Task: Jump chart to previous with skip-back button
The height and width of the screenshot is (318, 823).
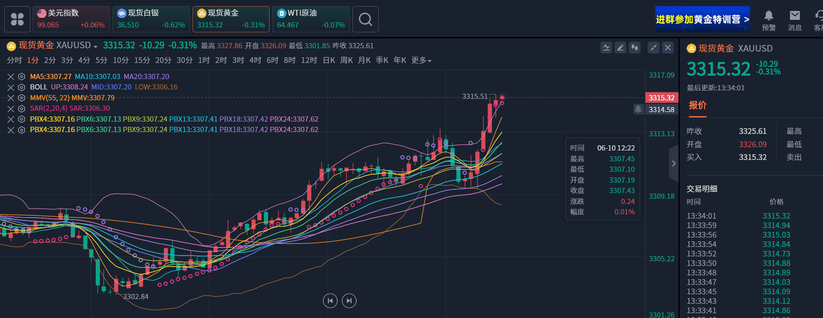Action: pos(330,300)
